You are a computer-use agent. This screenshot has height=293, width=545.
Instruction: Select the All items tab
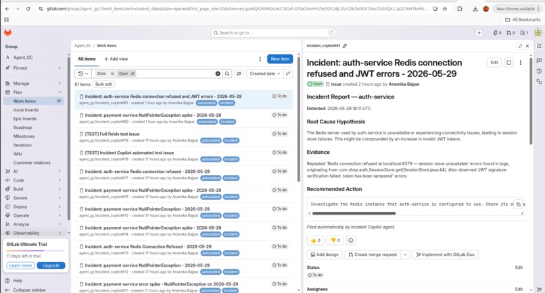point(87,59)
